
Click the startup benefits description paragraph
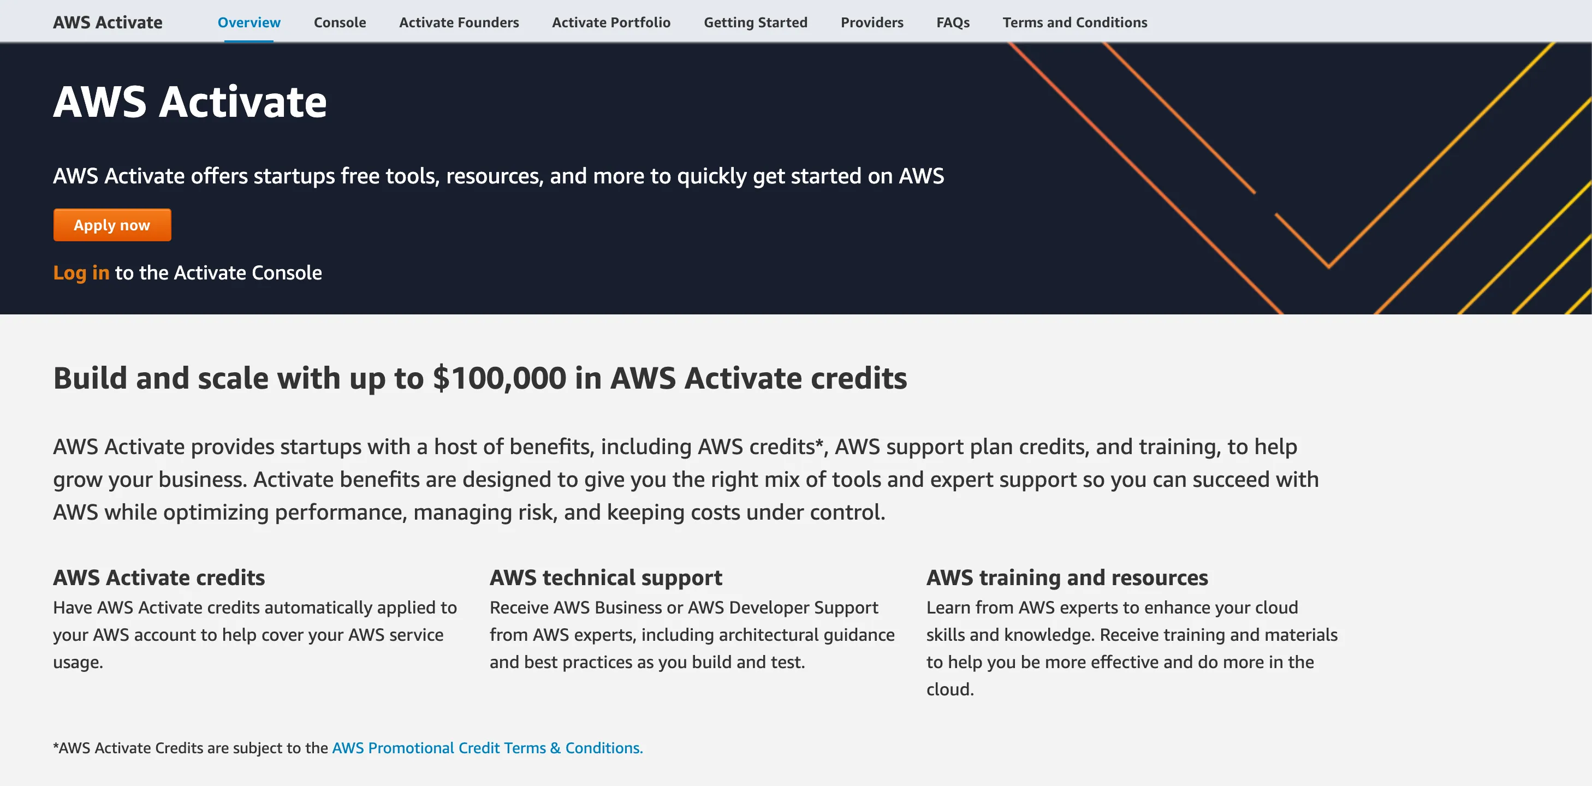[680, 479]
